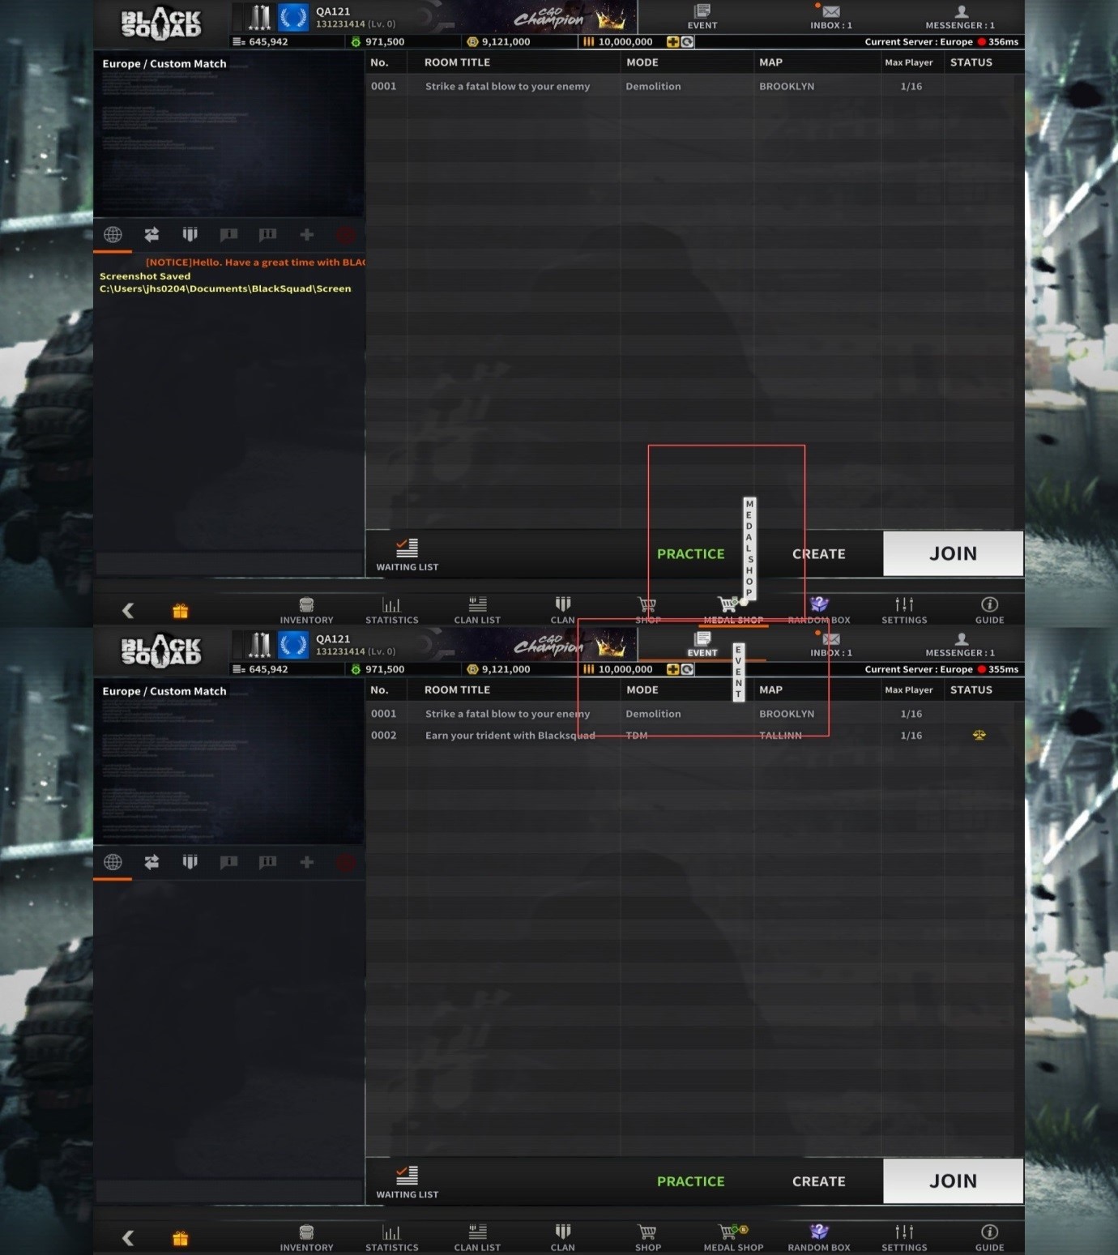Click the Max Player column header in lower screen
The image size is (1118, 1255).
909,690
